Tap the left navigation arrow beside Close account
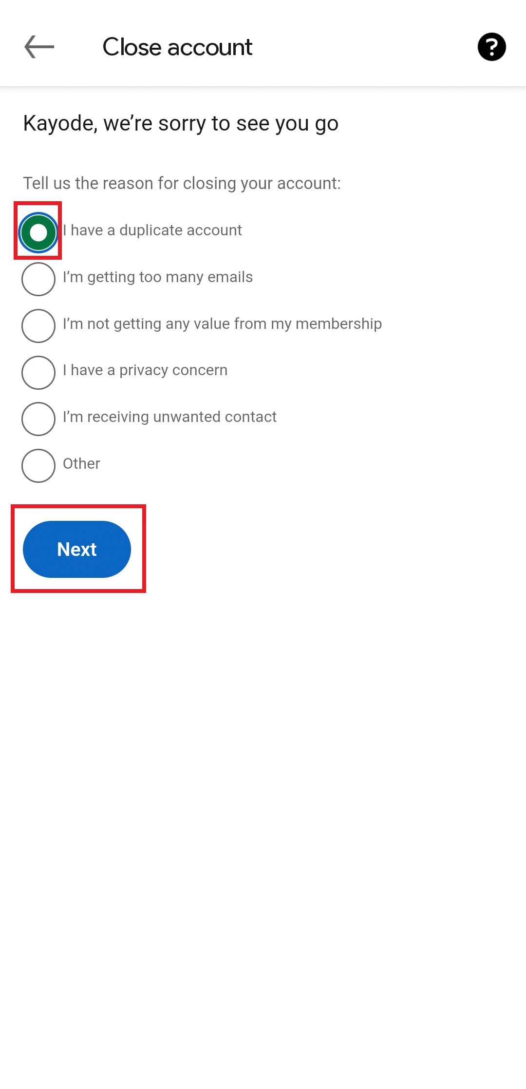The height and width of the screenshot is (1089, 526). coord(38,47)
